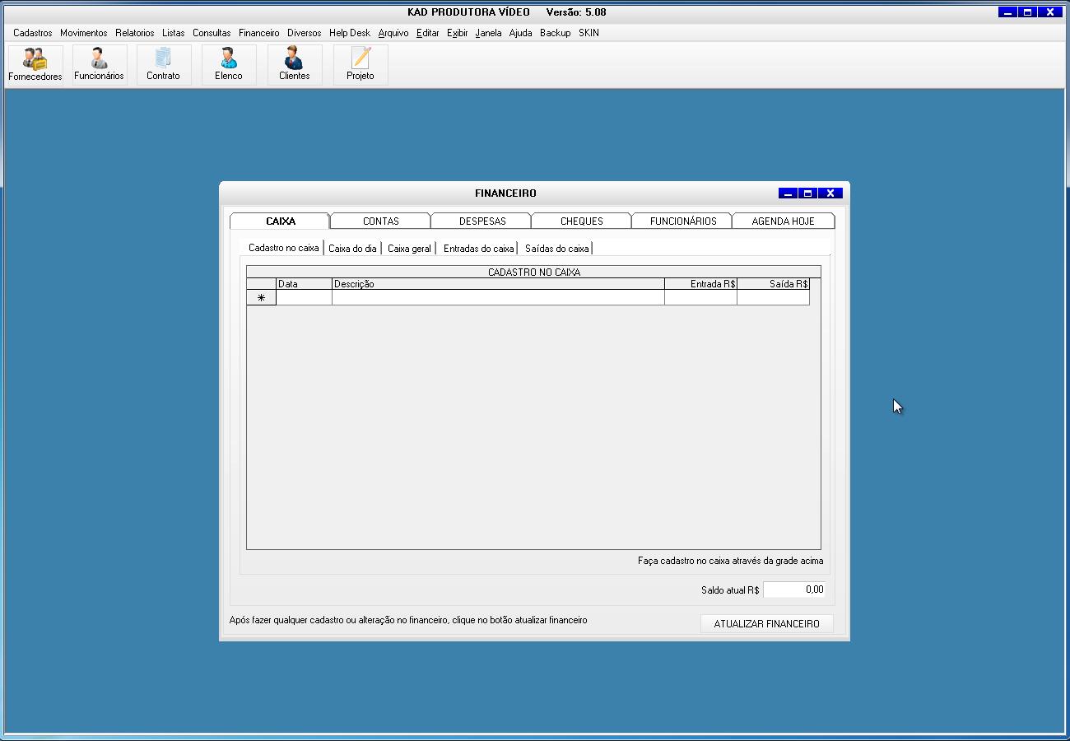Select the Cadastro no caixa subtab
Image resolution: width=1070 pixels, height=741 pixels.
(x=284, y=247)
